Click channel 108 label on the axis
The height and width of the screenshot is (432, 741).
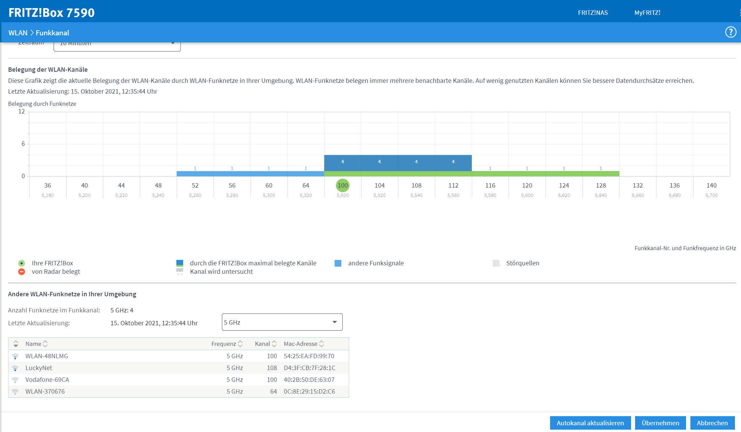[417, 186]
